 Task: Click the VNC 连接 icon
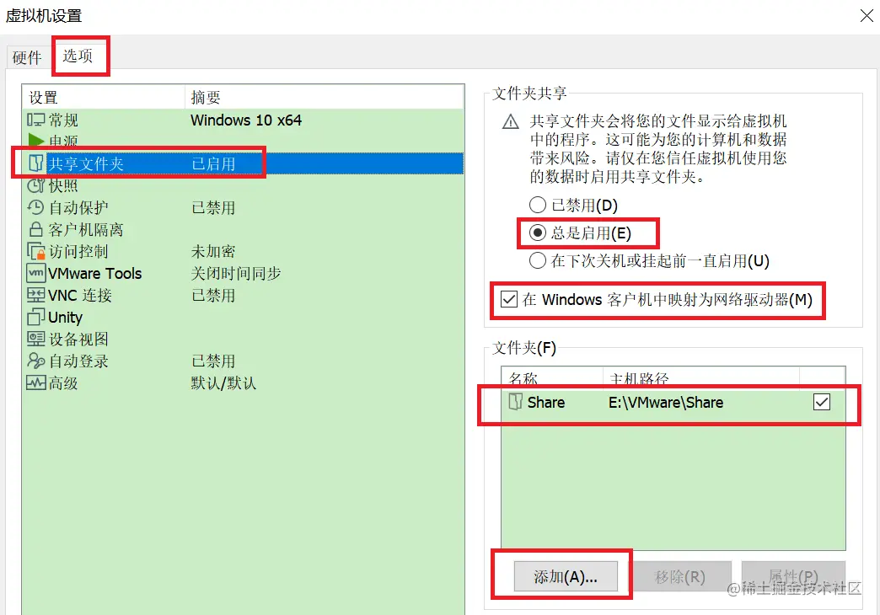(x=36, y=295)
